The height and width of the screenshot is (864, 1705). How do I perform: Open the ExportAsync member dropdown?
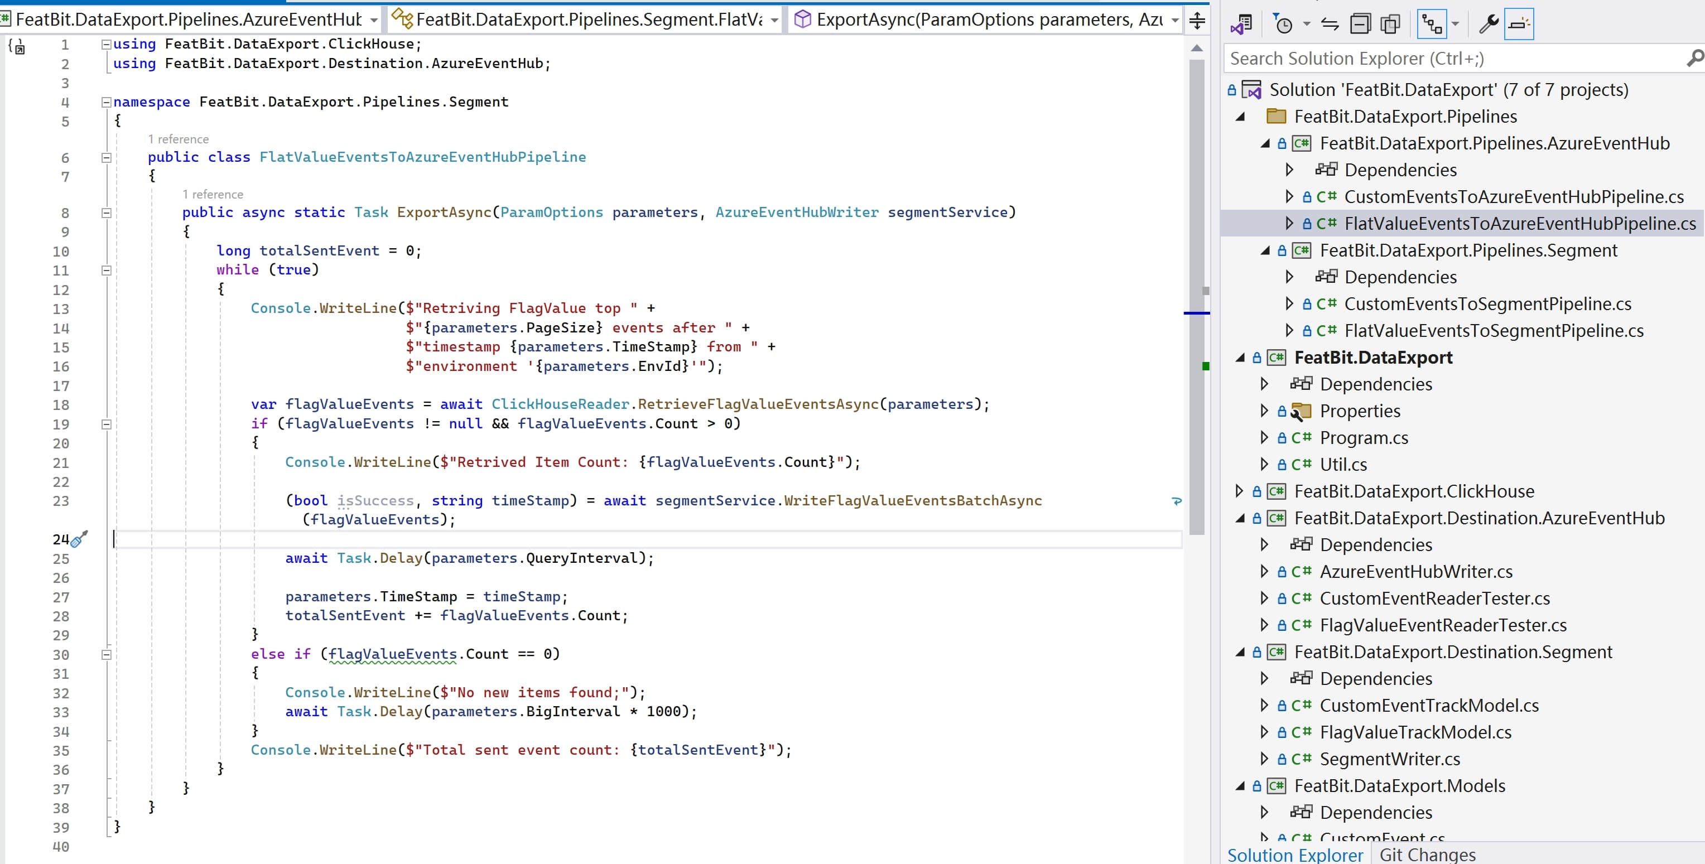(1175, 20)
